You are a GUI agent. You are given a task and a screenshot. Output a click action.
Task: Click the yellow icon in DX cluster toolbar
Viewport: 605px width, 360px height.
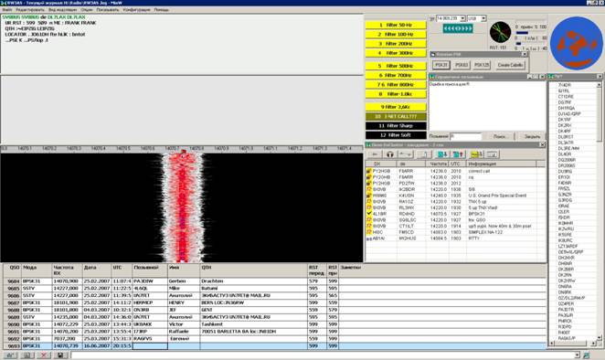476,154
